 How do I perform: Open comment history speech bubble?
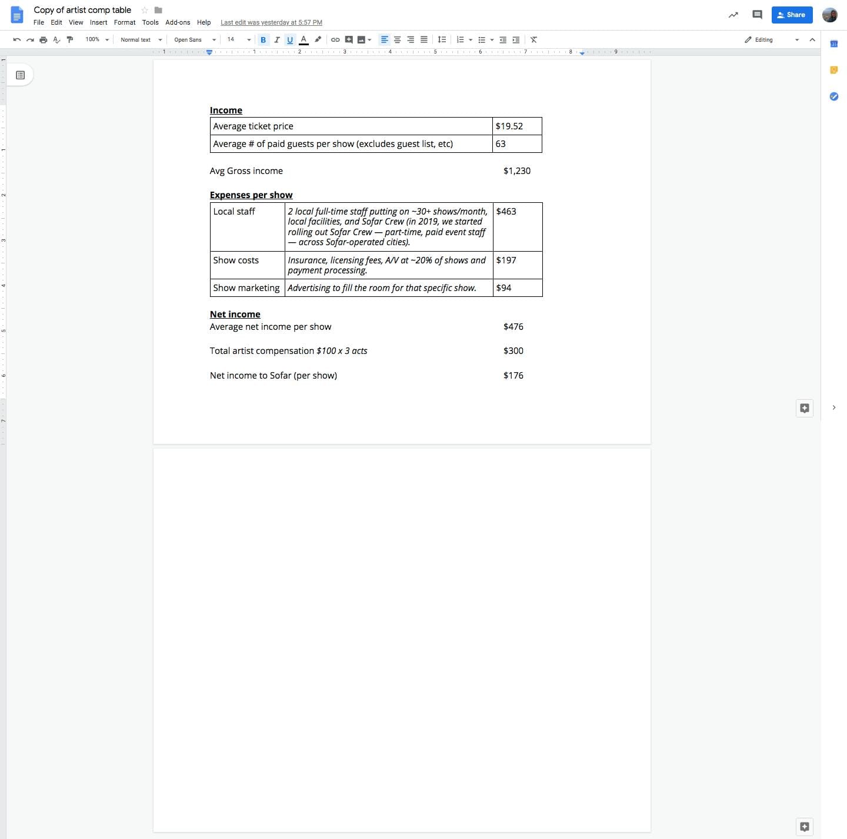click(x=758, y=15)
